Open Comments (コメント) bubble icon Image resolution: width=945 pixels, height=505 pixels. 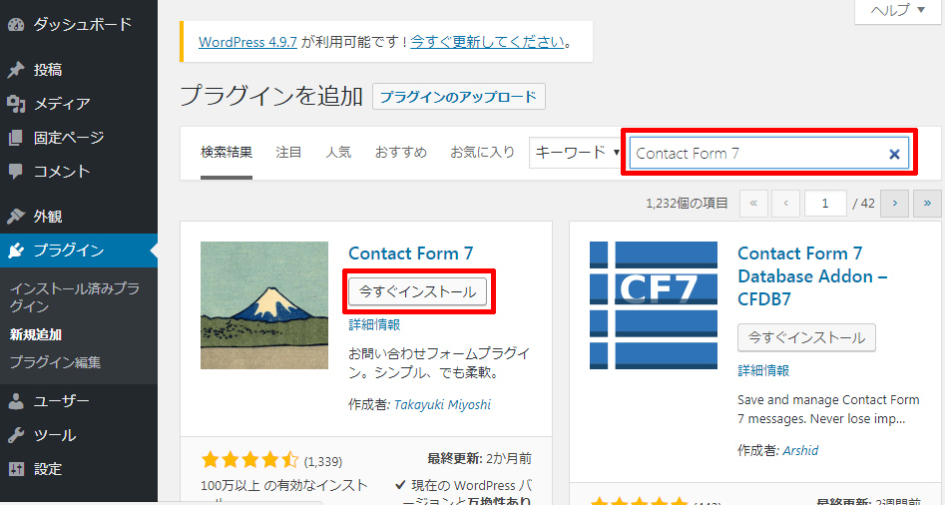click(16, 172)
